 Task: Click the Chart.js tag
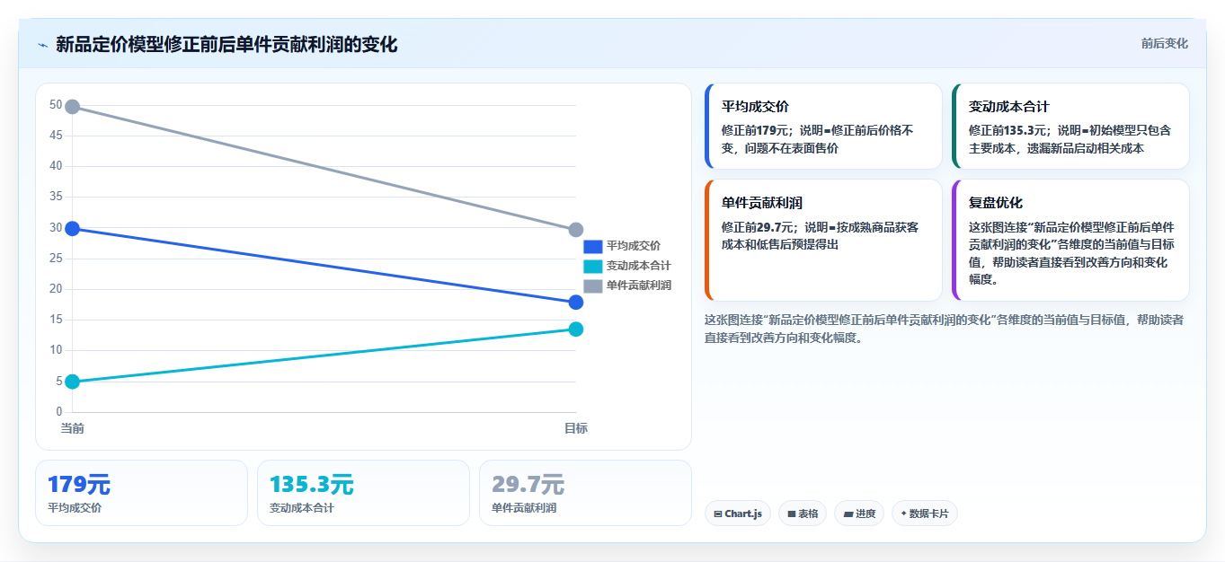pyautogui.click(x=738, y=514)
